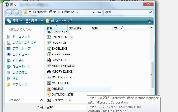Click the DSSM.EXE file icon

pyautogui.click(x=49, y=43)
